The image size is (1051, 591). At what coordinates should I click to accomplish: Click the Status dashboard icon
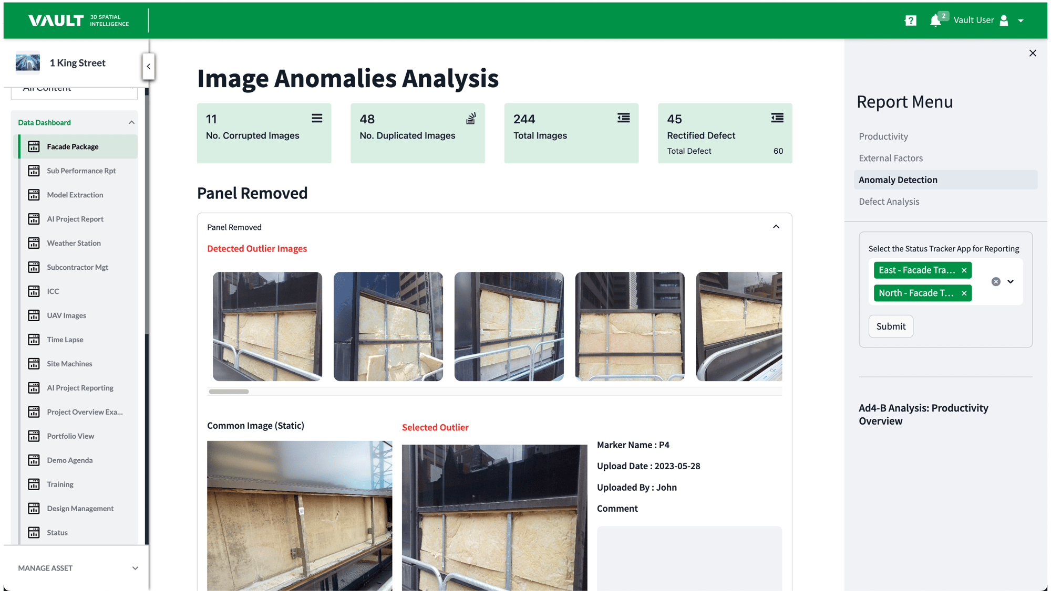(34, 533)
